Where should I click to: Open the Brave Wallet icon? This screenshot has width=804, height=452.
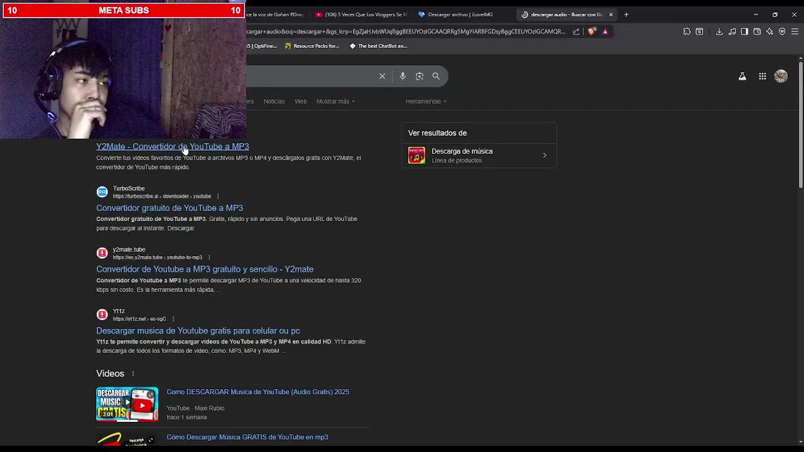point(757,31)
